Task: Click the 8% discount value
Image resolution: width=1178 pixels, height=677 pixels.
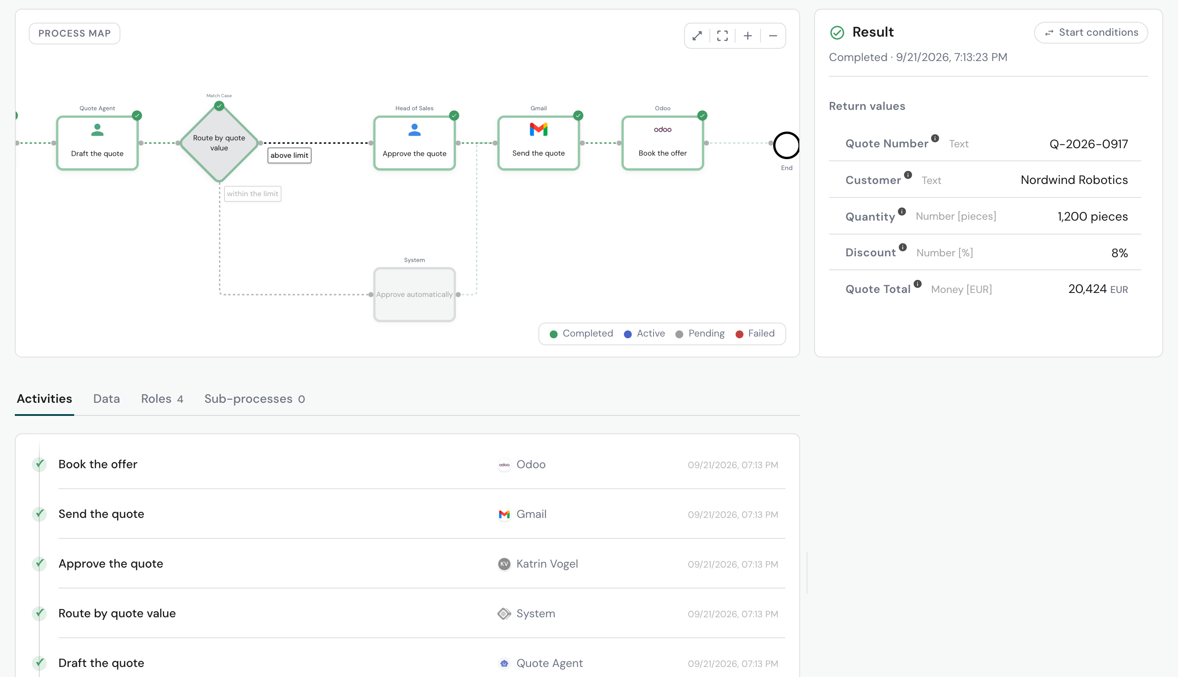Action: pos(1120,253)
